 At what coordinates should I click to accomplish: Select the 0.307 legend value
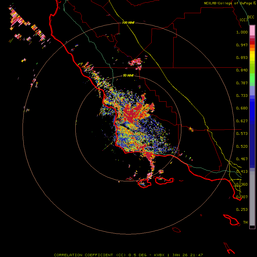pos(242,197)
